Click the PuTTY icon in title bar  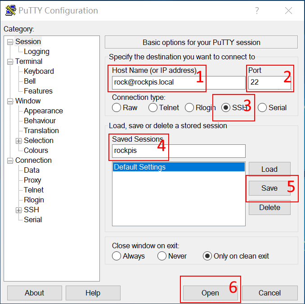tap(10, 11)
